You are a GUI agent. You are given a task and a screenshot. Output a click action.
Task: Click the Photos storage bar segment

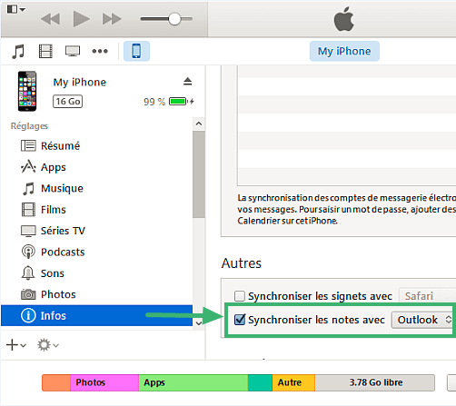coord(104,382)
